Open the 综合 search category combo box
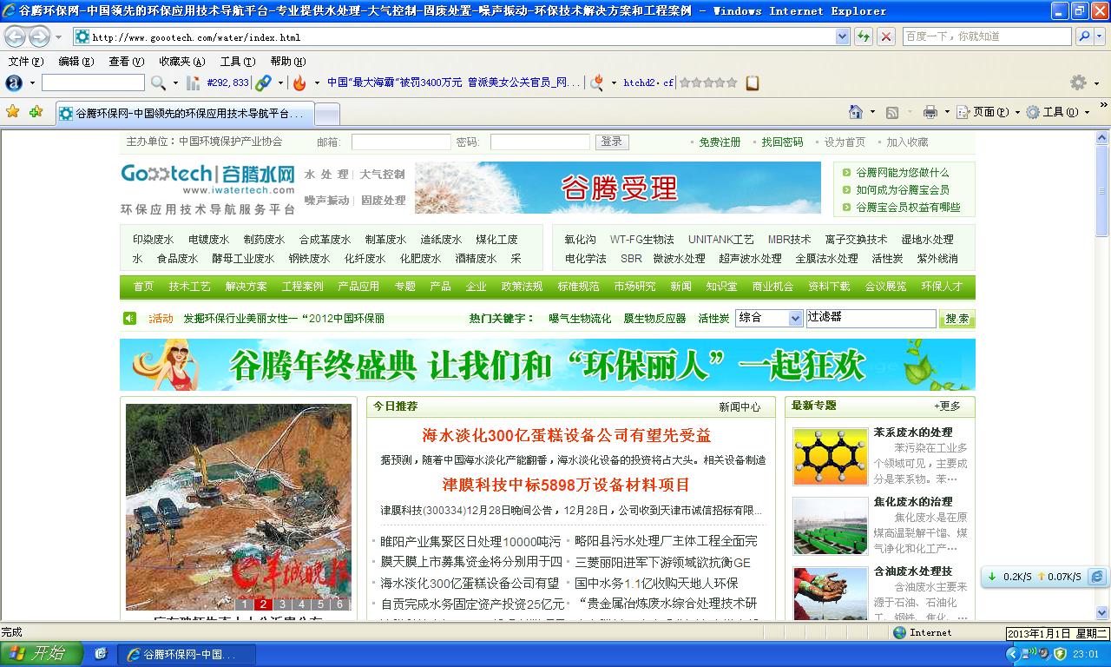Image resolution: width=1111 pixels, height=667 pixels. tap(769, 319)
